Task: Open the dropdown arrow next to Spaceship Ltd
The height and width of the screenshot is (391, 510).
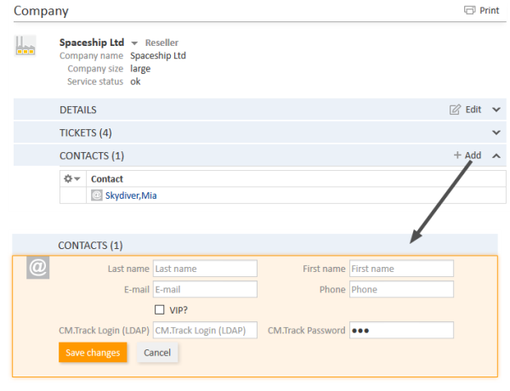Action: click(x=134, y=43)
